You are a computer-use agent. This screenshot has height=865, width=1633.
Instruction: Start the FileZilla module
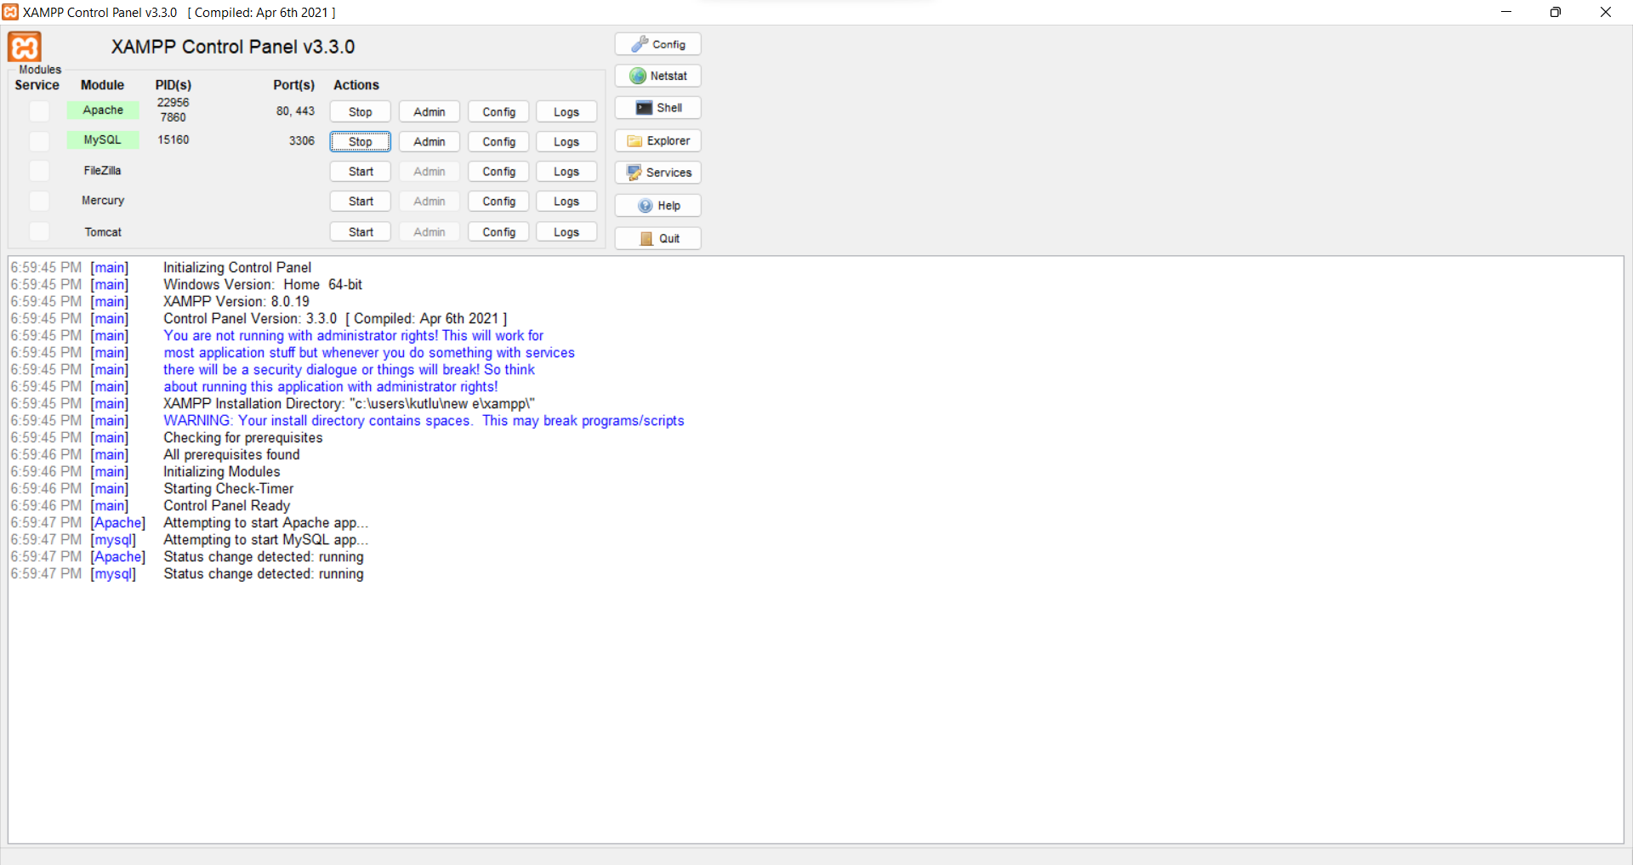pyautogui.click(x=359, y=171)
